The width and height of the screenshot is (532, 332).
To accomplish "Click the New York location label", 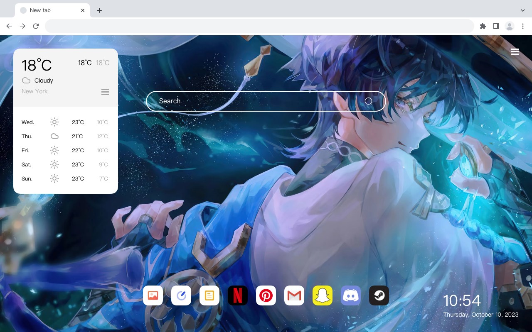I will (x=34, y=91).
